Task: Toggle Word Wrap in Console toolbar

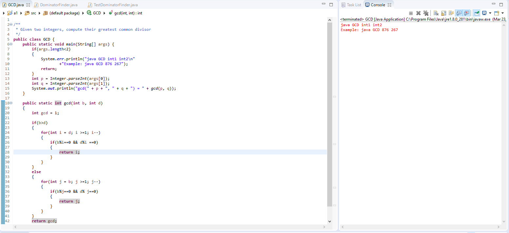Action: (451, 13)
